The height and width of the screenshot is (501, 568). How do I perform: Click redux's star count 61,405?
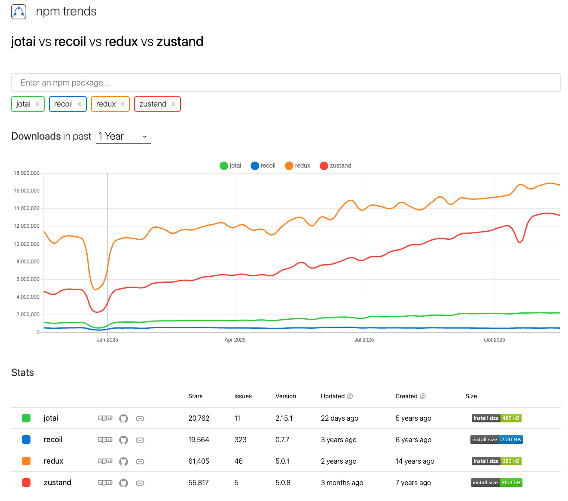[x=199, y=461]
